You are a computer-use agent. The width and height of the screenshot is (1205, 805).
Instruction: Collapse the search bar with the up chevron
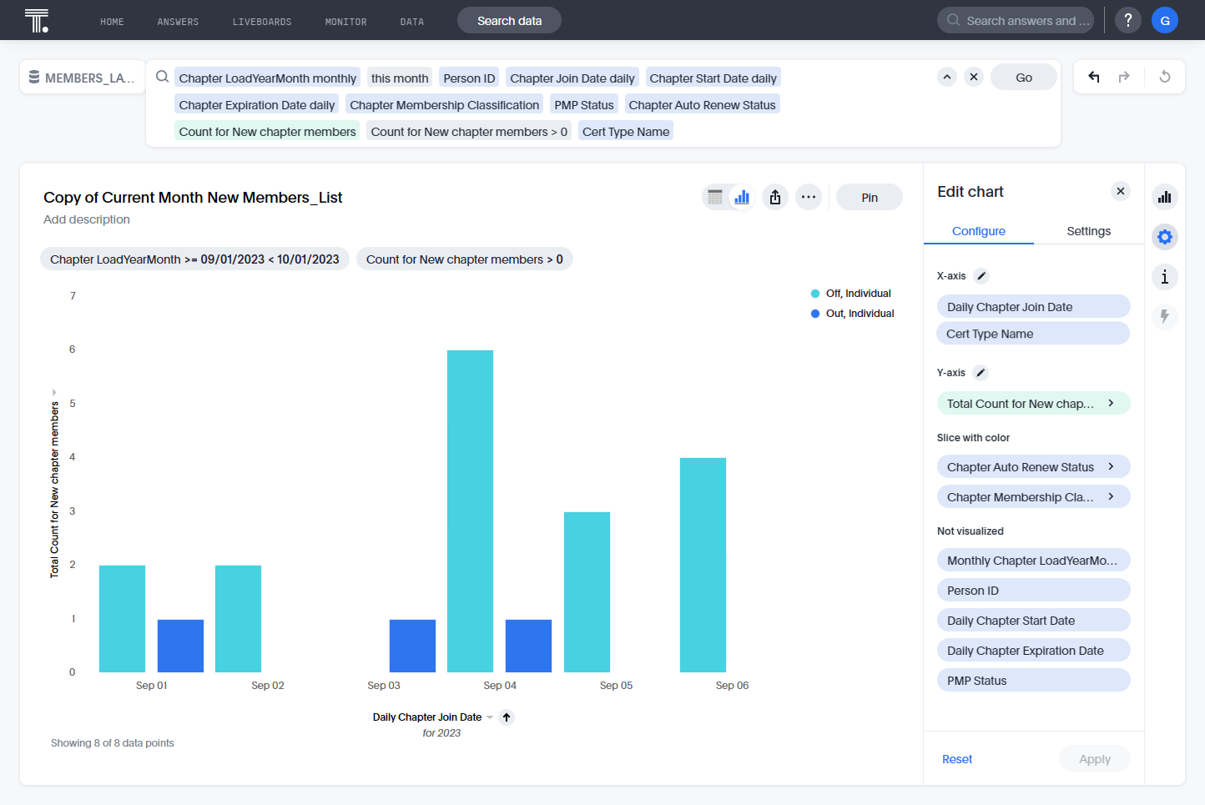pos(947,77)
